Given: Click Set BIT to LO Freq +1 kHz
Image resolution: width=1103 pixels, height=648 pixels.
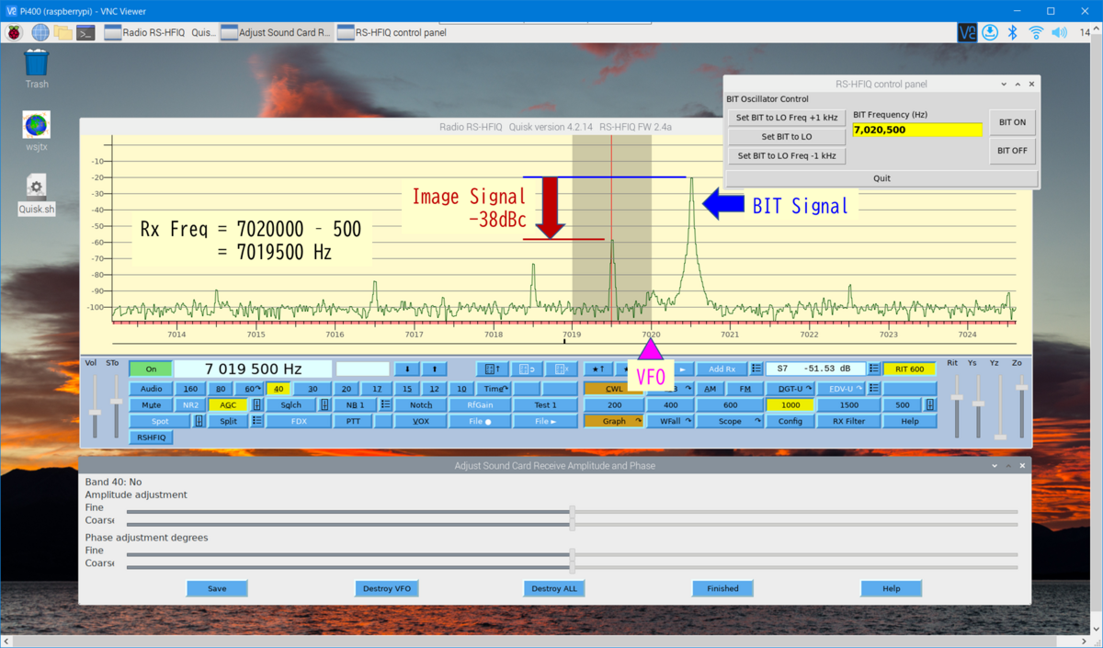Looking at the screenshot, I should coord(787,118).
